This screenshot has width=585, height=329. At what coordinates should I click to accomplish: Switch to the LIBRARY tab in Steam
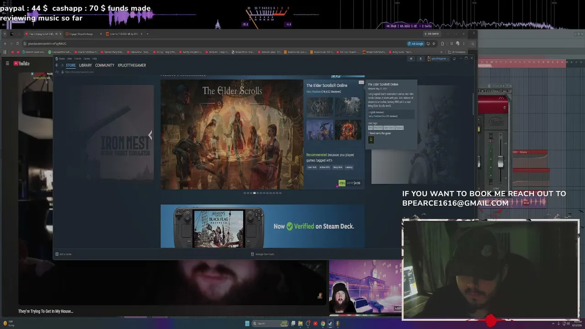pos(85,65)
